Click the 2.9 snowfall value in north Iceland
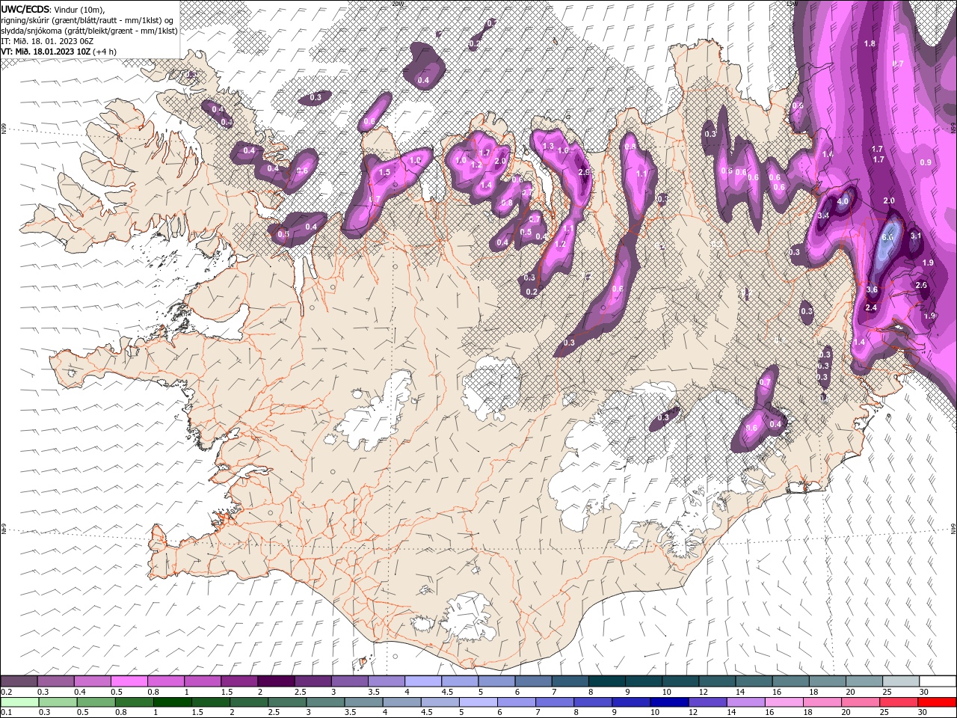The width and height of the screenshot is (957, 718). pos(585,172)
